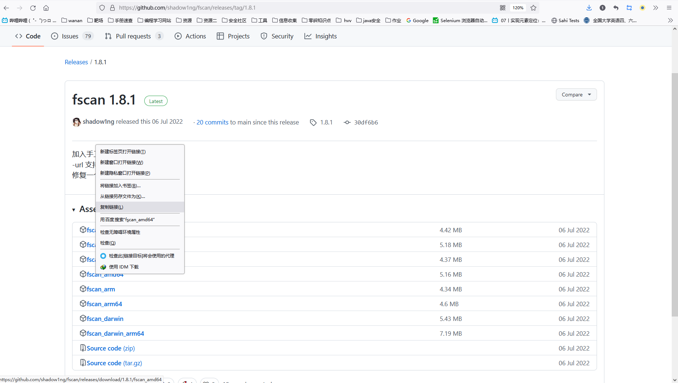This screenshot has height=383, width=678.
Task: Collapse the Assets section triangle
Action: tap(74, 210)
